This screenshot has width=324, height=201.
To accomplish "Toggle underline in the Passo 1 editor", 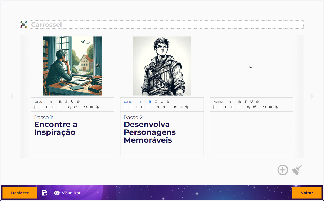I will (x=72, y=102).
